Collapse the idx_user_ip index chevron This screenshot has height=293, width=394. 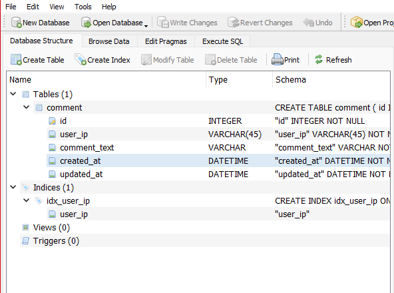pos(26,200)
